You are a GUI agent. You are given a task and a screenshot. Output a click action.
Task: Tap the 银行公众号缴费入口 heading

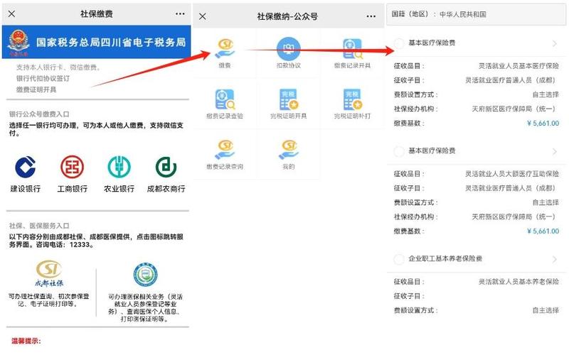click(x=39, y=114)
